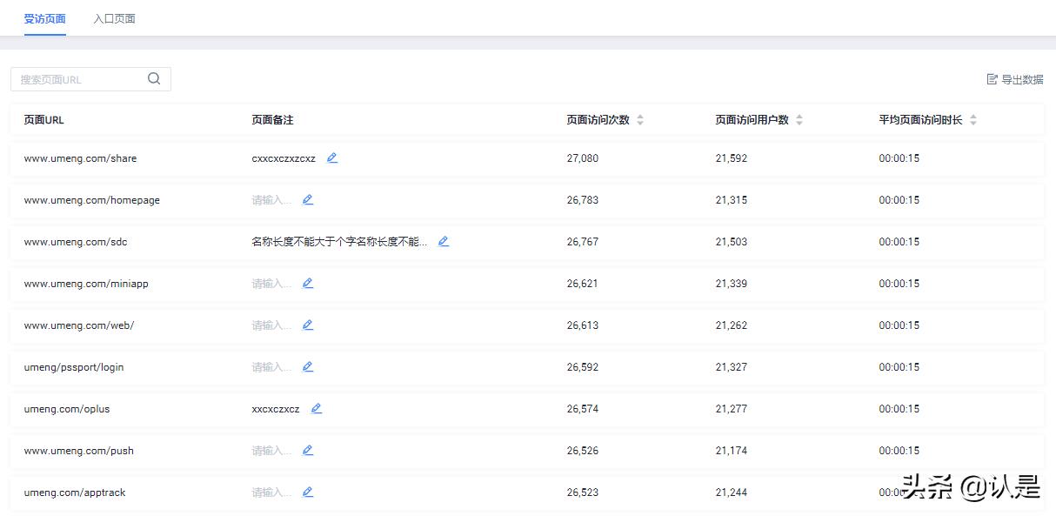Image resolution: width=1056 pixels, height=516 pixels.
Task: Click the pencil icon for www.umeng.com/sdc
Action: (x=444, y=242)
